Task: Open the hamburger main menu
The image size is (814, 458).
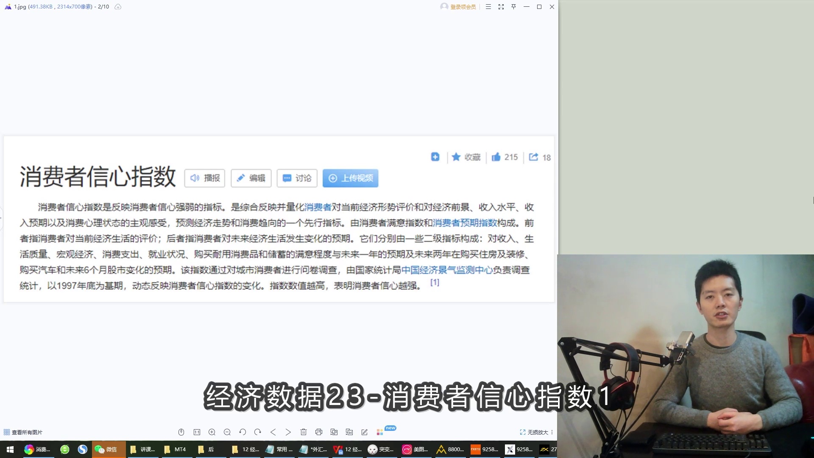Action: [488, 7]
